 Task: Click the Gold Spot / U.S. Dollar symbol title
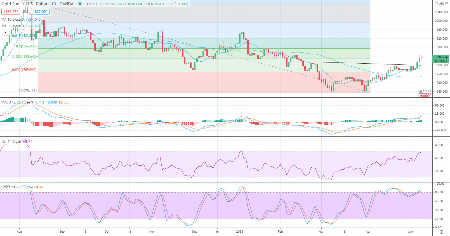25,4
